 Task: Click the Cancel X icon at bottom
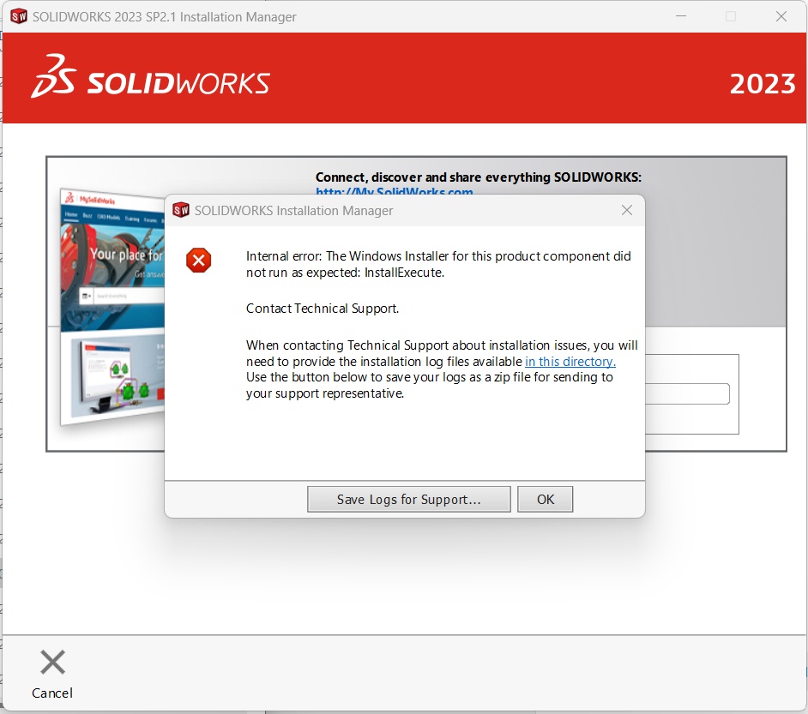[52, 662]
